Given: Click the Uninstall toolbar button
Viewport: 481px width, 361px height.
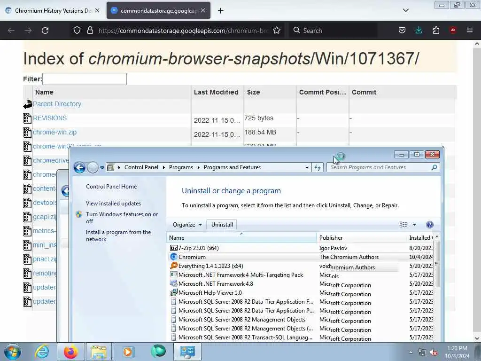Looking at the screenshot, I should (222, 225).
